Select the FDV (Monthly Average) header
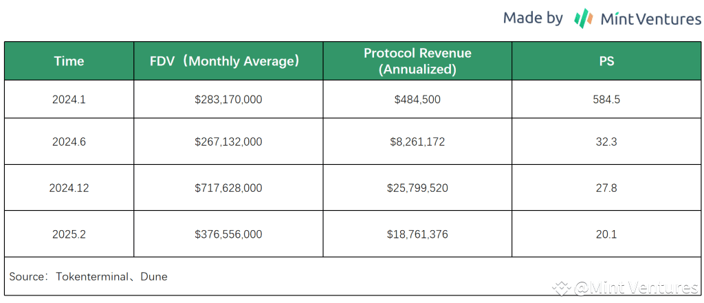Viewport: 704px width, 303px height. tap(228, 61)
